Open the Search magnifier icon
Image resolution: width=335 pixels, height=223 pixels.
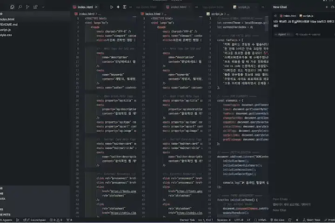[x=20, y=7]
